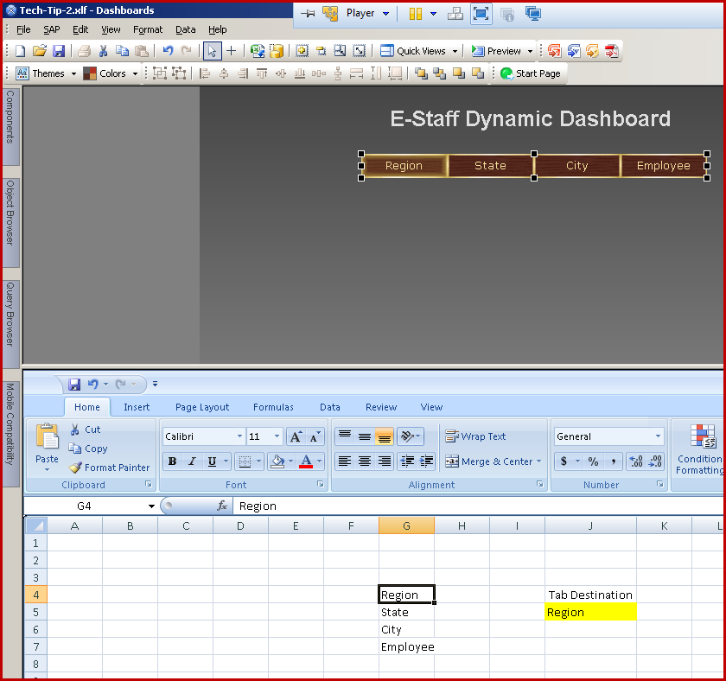The width and height of the screenshot is (726, 681).
Task: Toggle Align Text Right
Action: click(x=384, y=461)
